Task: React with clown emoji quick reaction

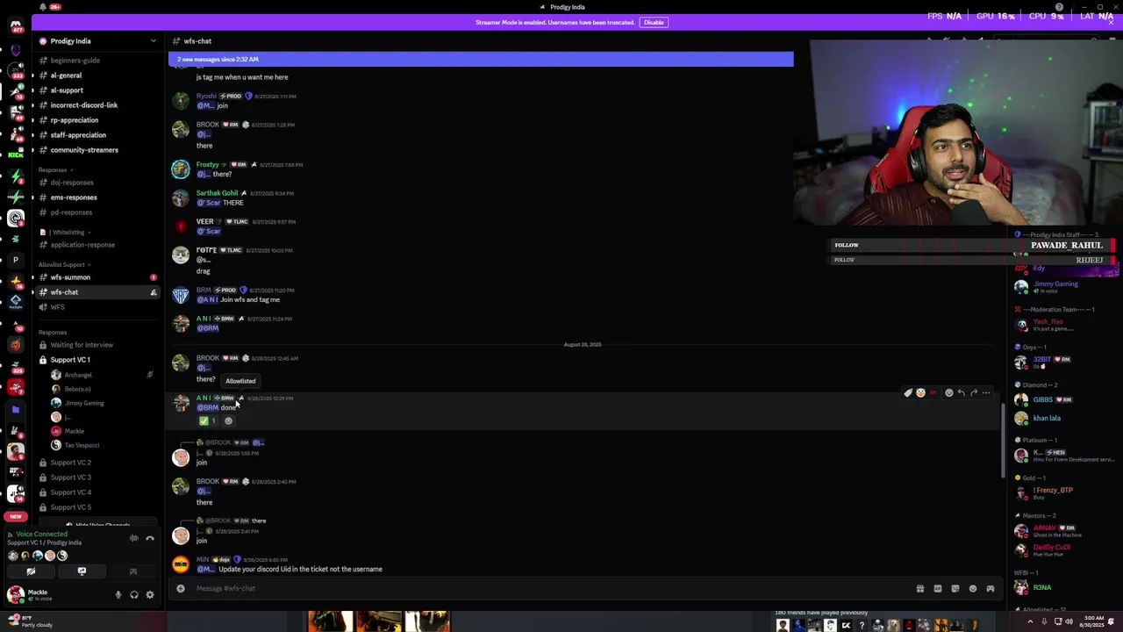Action: tap(920, 393)
